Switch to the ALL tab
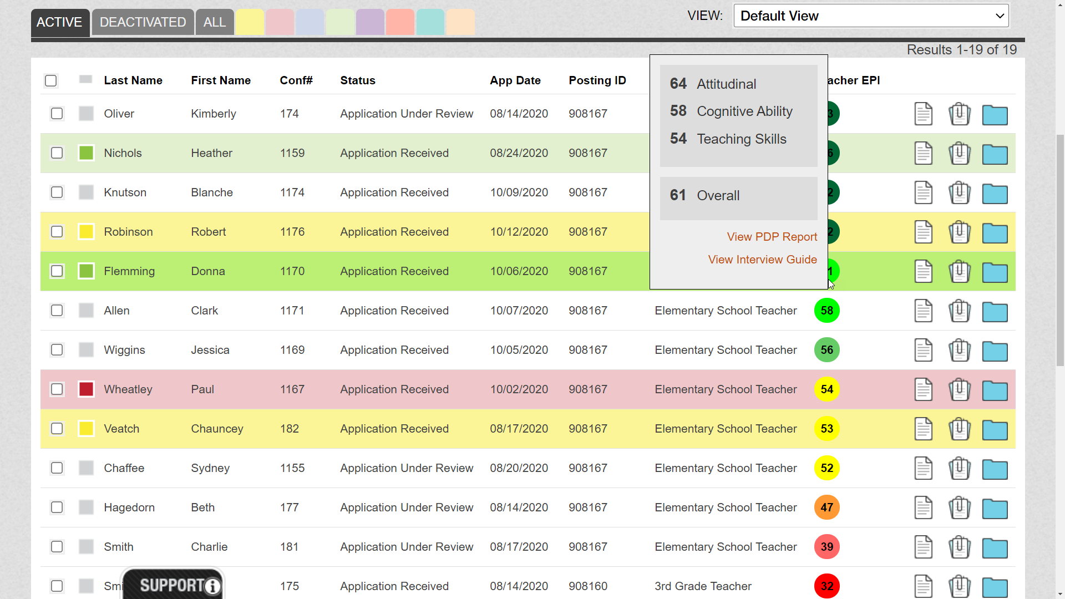1065x599 pixels. [215, 22]
